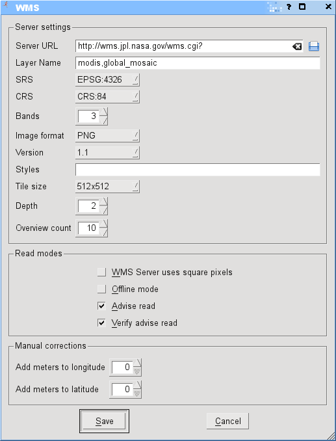Increase the Overview count with up arrow

104,224
